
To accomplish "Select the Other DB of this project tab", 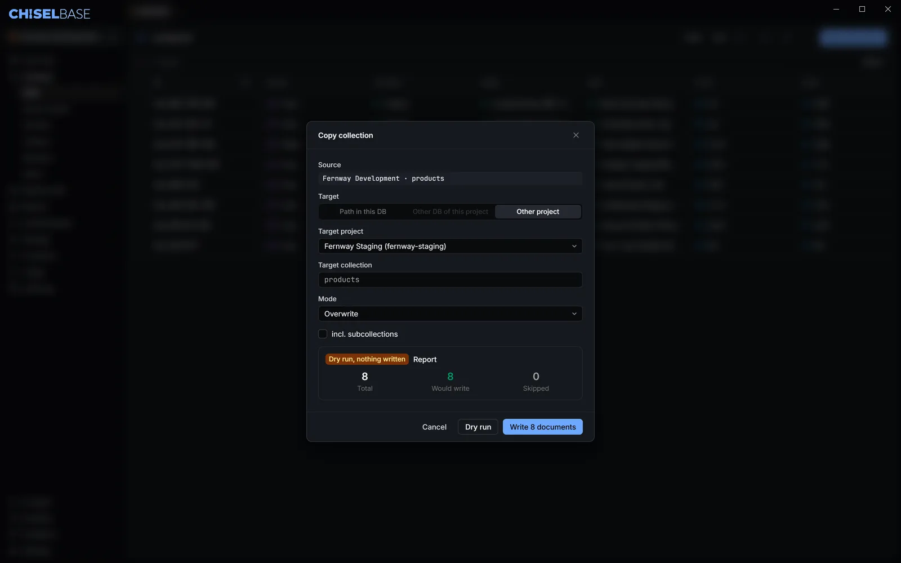I will [x=450, y=212].
